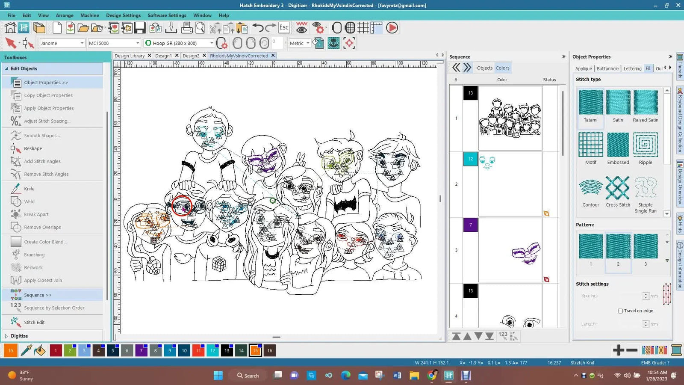Viewport: 684px width, 385px height.
Task: Enable the Travel on edge checkbox
Action: pyautogui.click(x=620, y=311)
